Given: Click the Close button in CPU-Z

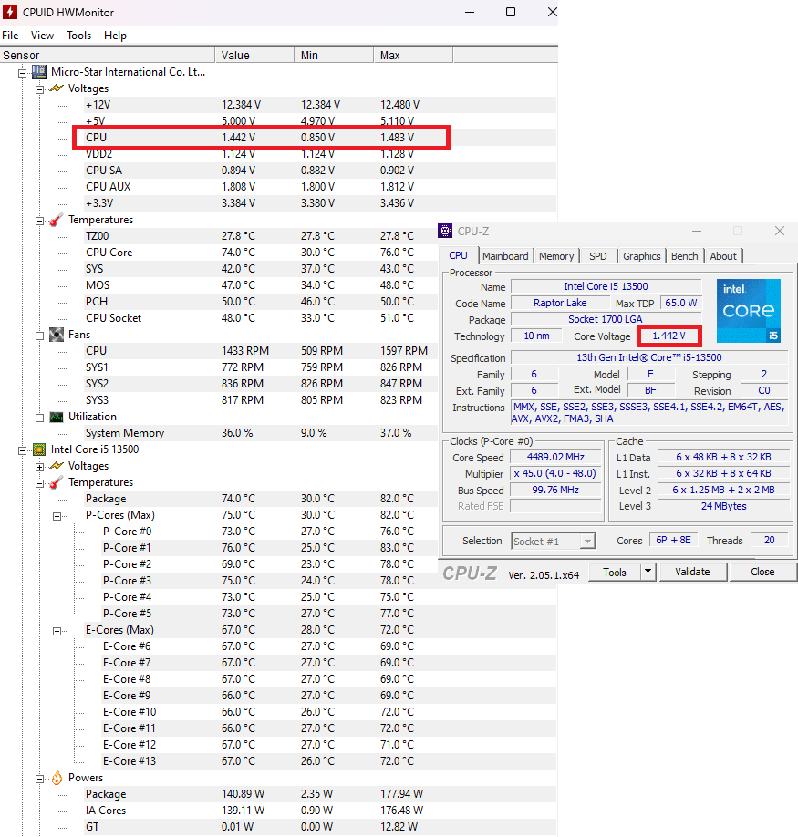Looking at the screenshot, I should [x=762, y=572].
